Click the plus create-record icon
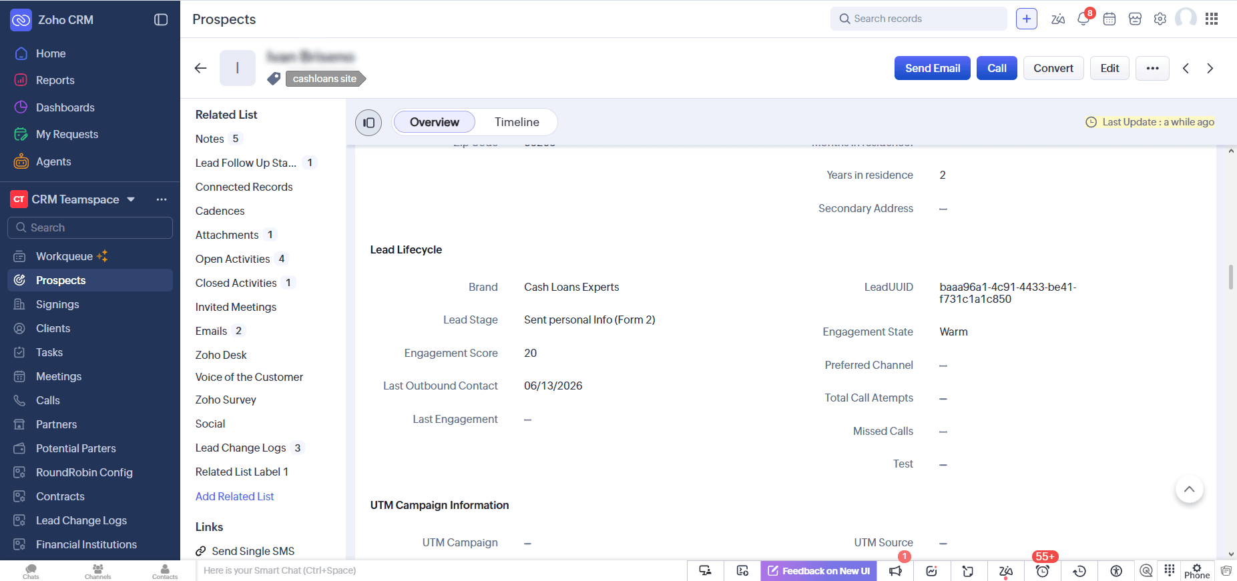1237x581 pixels. [x=1027, y=19]
